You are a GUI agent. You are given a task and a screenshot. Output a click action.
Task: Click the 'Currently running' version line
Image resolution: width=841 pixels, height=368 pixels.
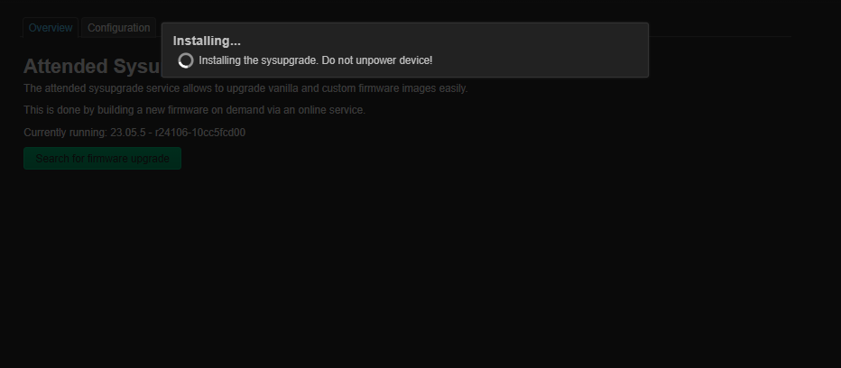pyautogui.click(x=134, y=133)
